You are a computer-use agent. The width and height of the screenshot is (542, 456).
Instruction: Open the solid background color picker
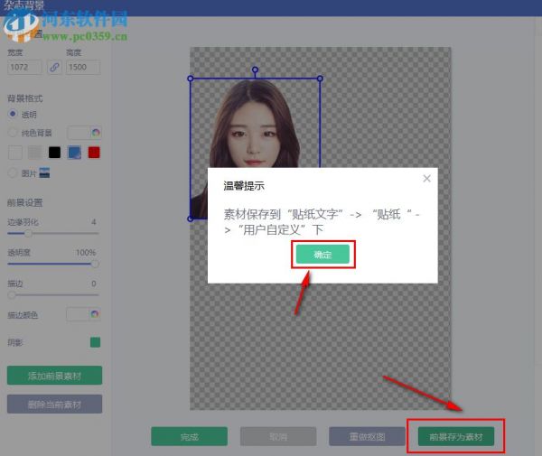[x=84, y=132]
